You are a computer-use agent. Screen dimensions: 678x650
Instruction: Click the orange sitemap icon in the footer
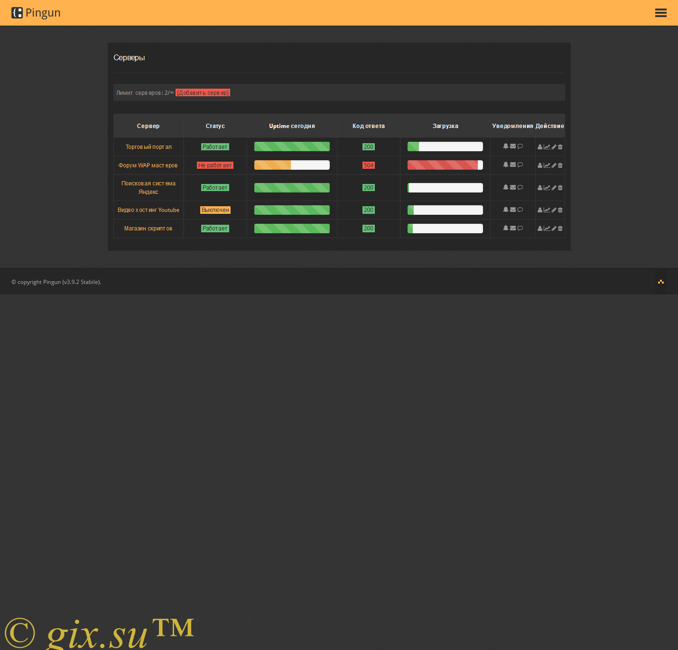pos(661,282)
